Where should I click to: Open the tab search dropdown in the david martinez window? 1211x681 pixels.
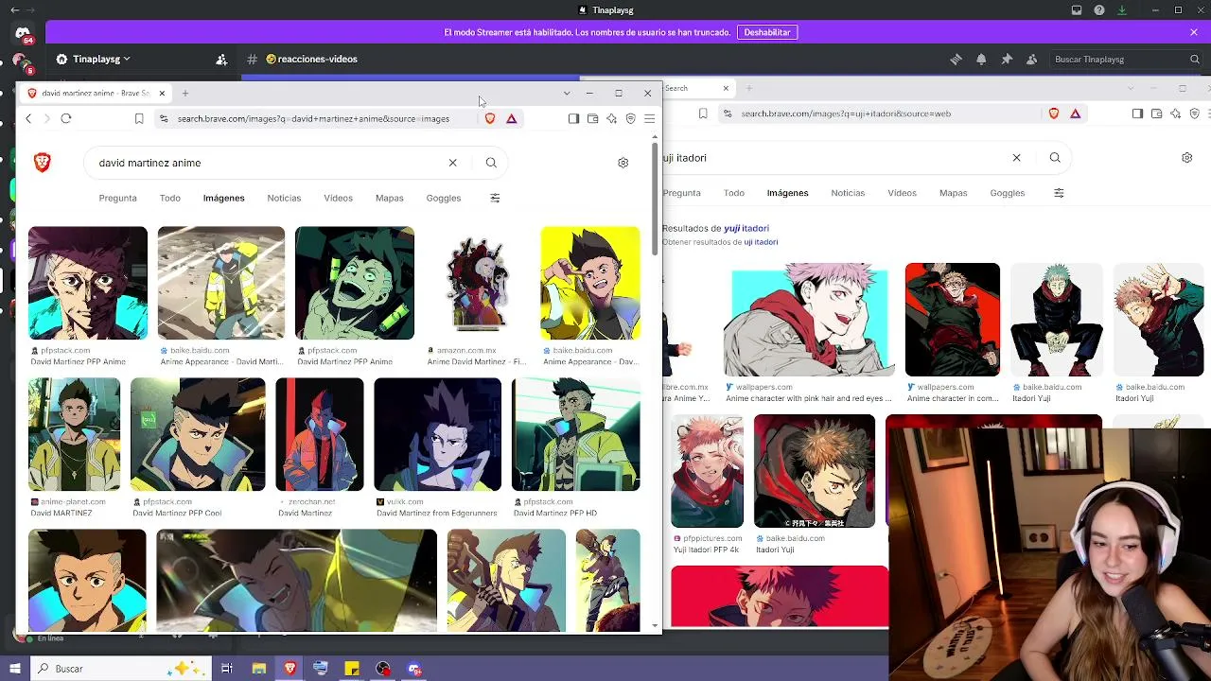pos(567,93)
